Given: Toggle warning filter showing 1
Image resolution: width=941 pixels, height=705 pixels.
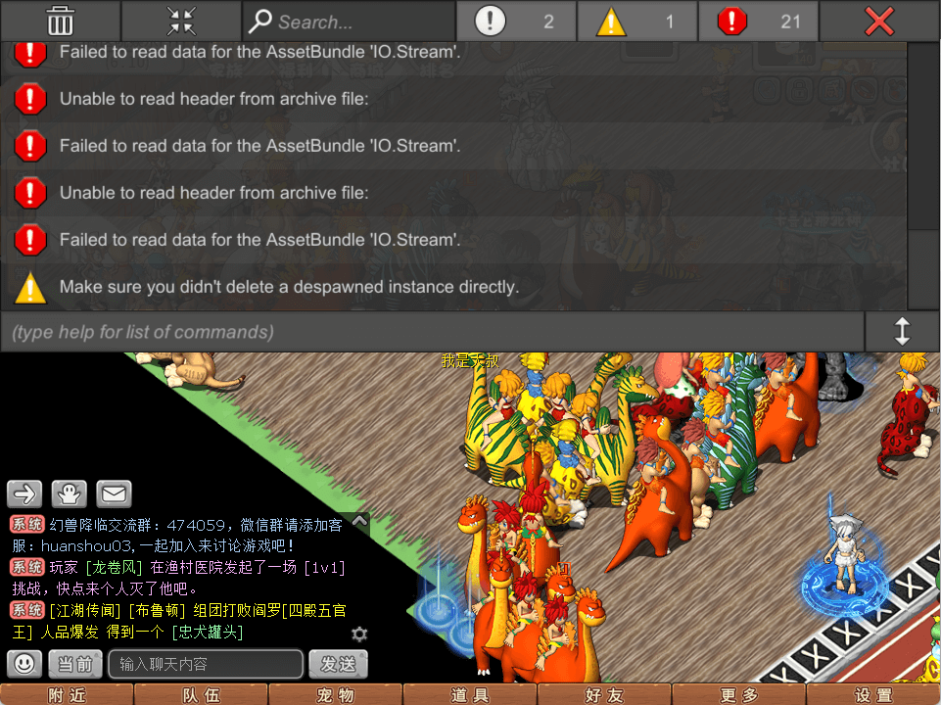Looking at the screenshot, I should pyautogui.click(x=637, y=21).
